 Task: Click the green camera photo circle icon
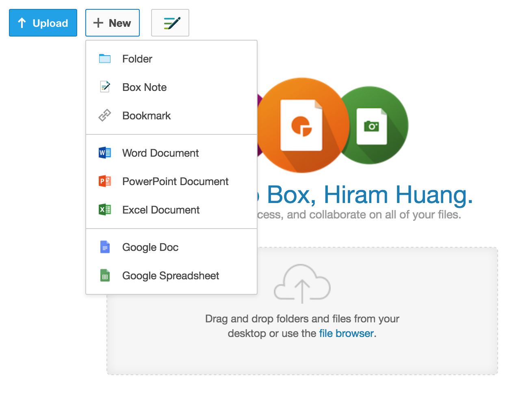pyautogui.click(x=372, y=125)
